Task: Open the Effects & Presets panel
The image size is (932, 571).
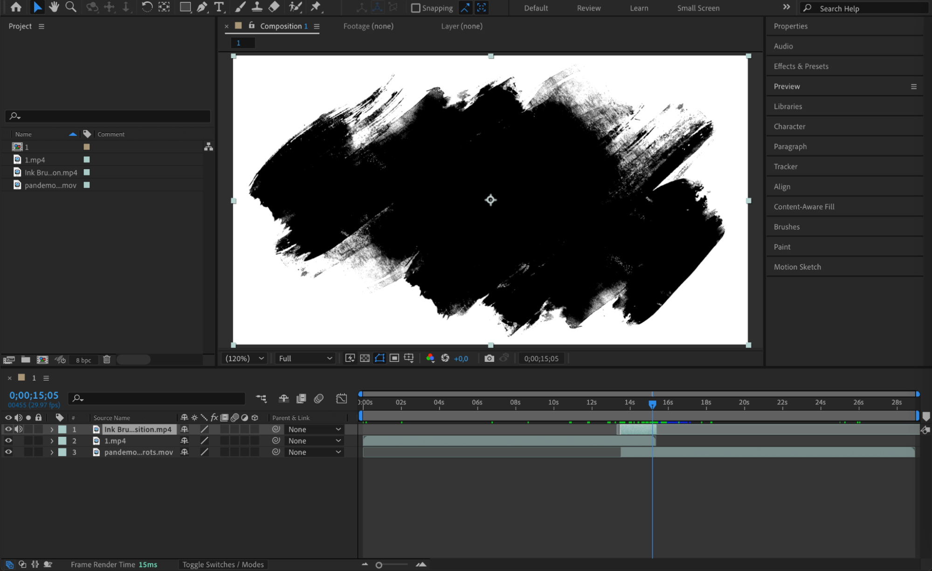Action: [x=801, y=66]
